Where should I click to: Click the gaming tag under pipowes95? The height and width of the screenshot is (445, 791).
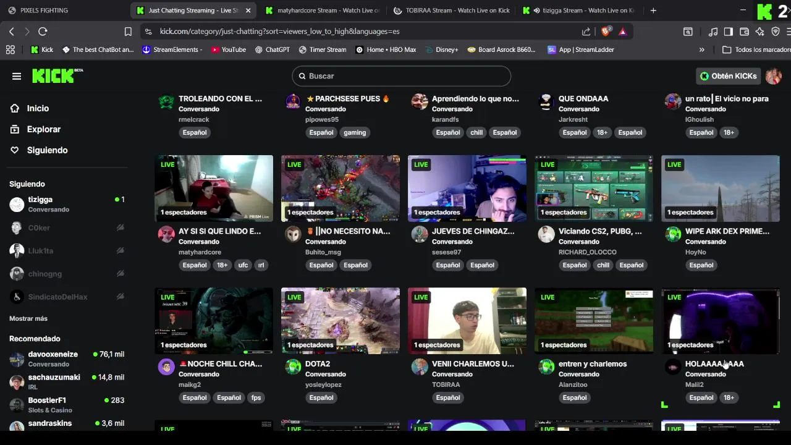point(355,132)
